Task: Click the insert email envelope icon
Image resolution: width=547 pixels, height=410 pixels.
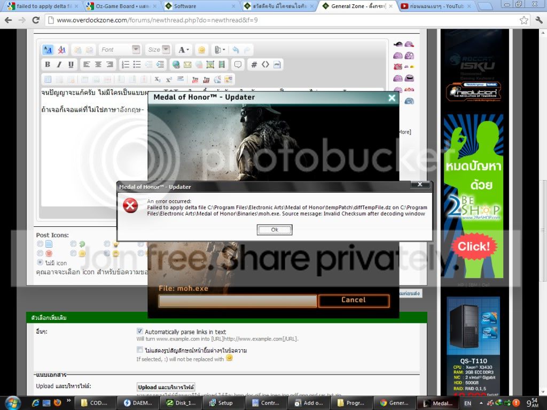Action: point(187,65)
